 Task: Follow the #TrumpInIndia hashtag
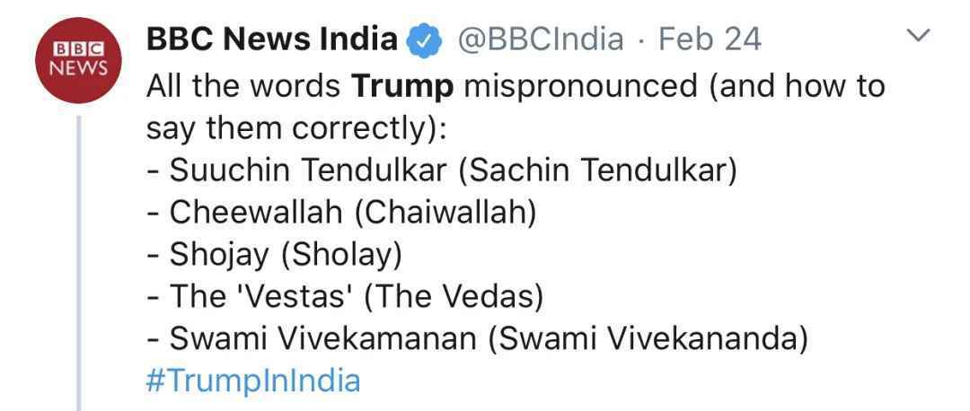click(x=253, y=381)
